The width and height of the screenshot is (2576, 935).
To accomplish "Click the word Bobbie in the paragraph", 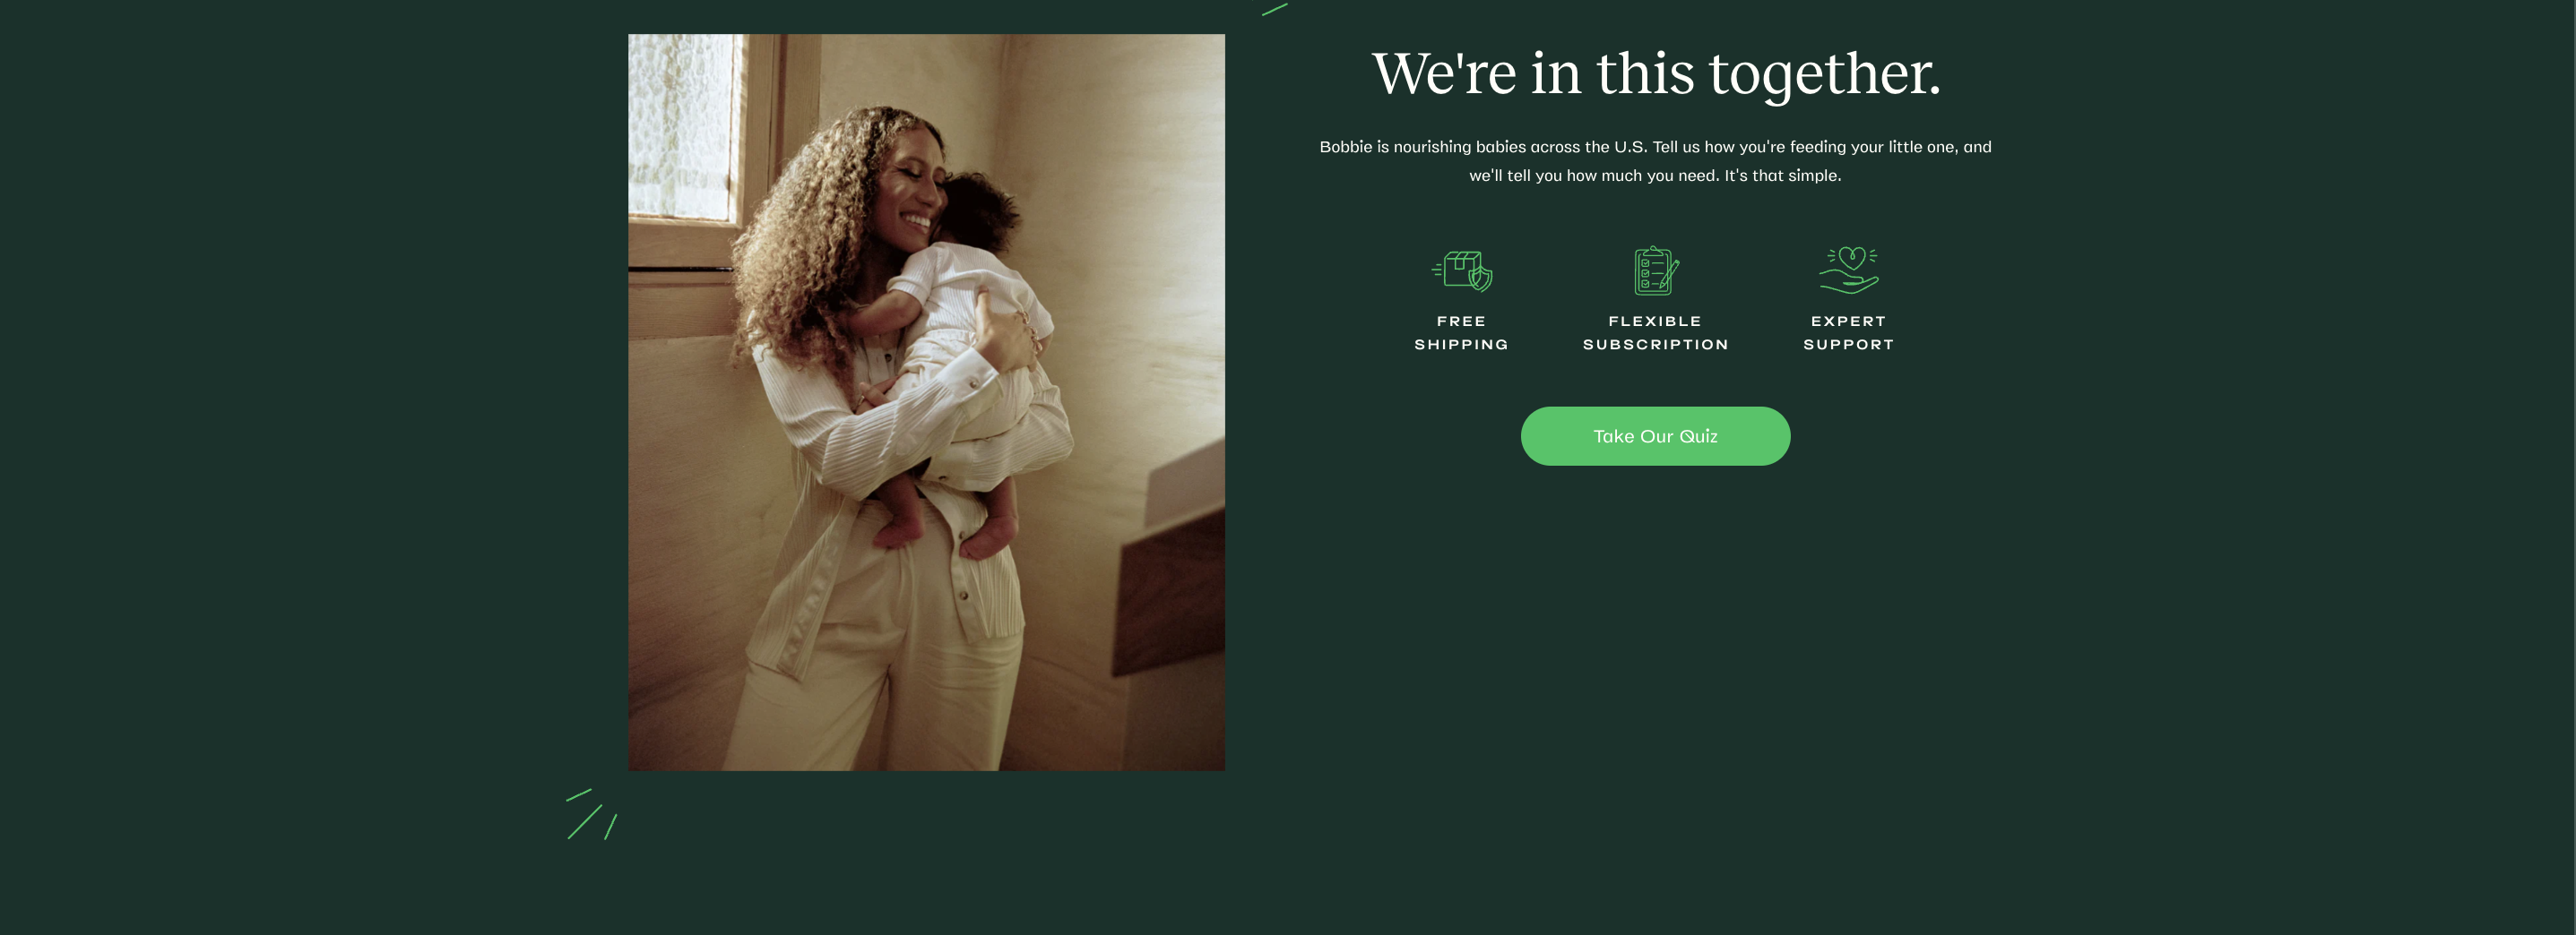I will coord(1345,147).
